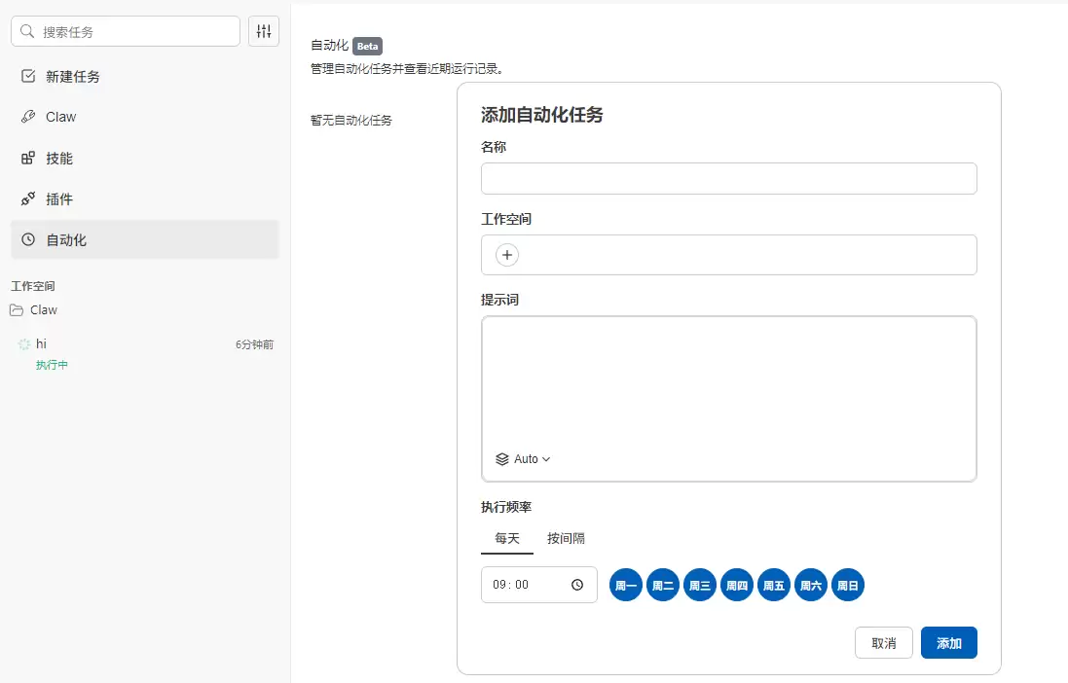Select the 每天 frequency tab
This screenshot has width=1068, height=683.
click(x=506, y=538)
